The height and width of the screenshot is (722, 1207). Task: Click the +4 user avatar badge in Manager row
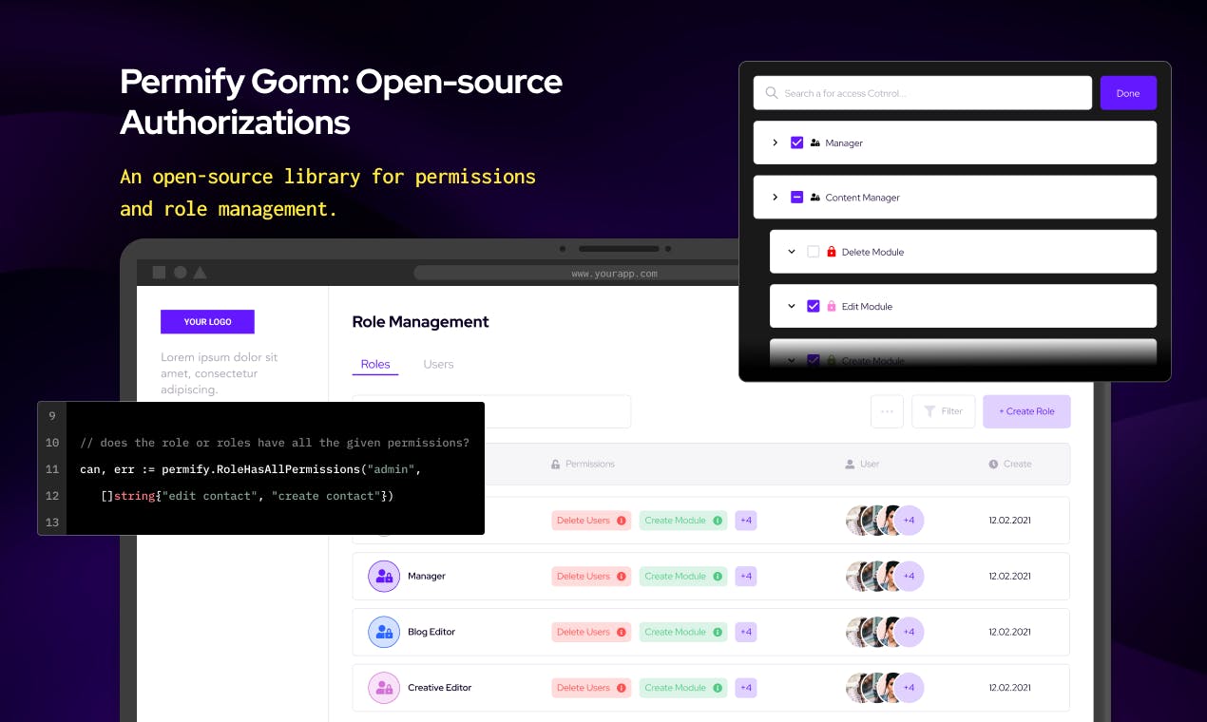[x=909, y=576]
